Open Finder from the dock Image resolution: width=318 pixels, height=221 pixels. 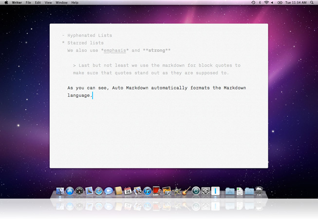60,191
